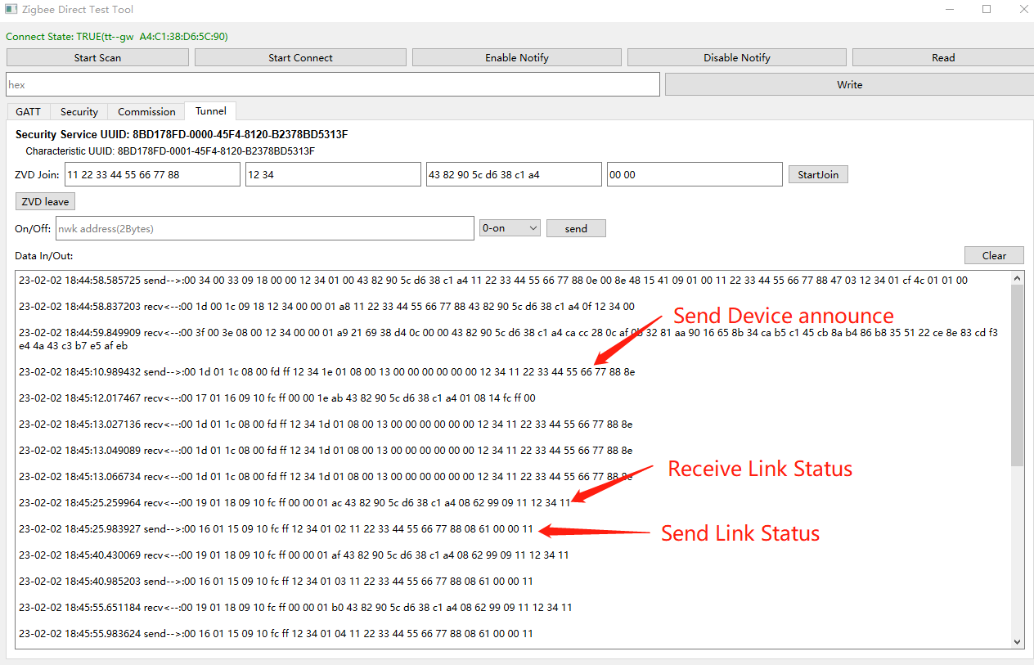Viewport: 1034px width, 665px height.
Task: Start Bluetooth scan with Start Scan button
Action: [x=97, y=57]
